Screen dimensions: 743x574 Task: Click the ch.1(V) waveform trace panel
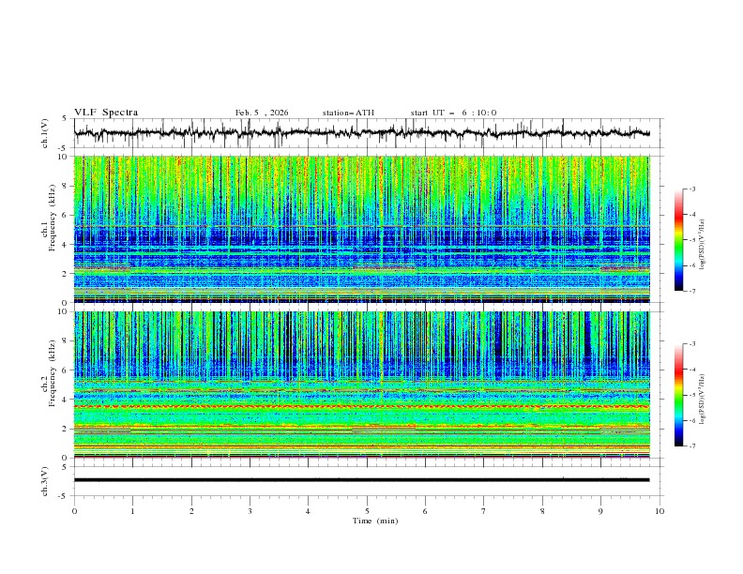point(366,133)
